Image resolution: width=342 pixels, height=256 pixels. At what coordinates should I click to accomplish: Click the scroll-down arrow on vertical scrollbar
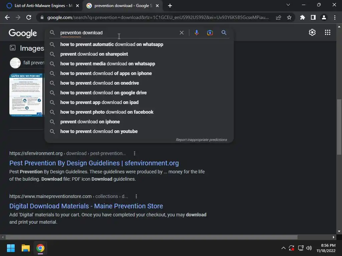point(339,231)
